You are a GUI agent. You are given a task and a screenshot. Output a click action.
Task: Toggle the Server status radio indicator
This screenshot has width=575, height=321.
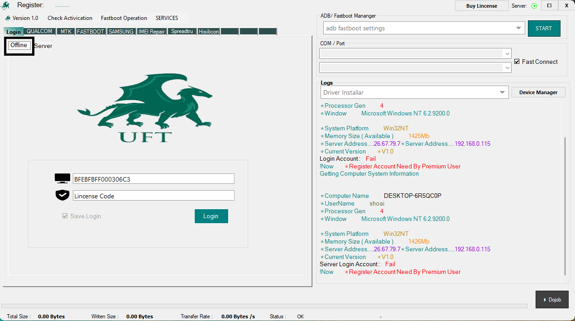[534, 6]
